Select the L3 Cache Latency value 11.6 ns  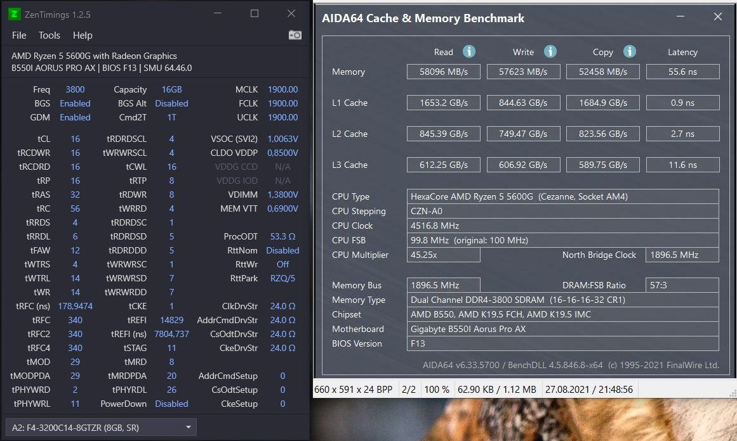coord(683,165)
